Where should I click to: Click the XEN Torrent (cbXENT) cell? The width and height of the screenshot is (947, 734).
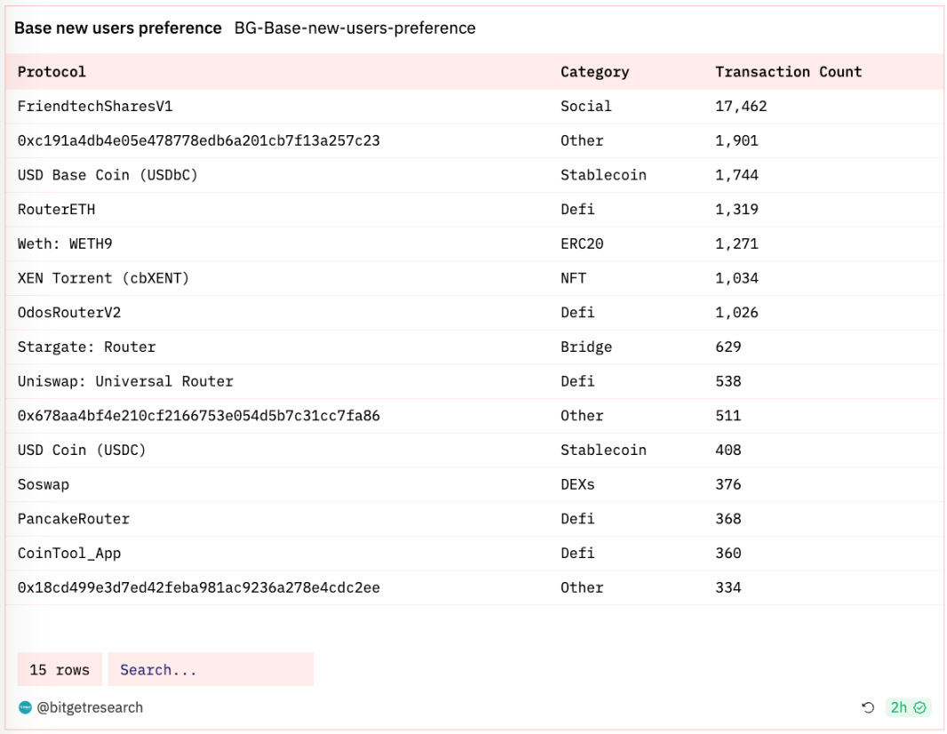(x=103, y=278)
